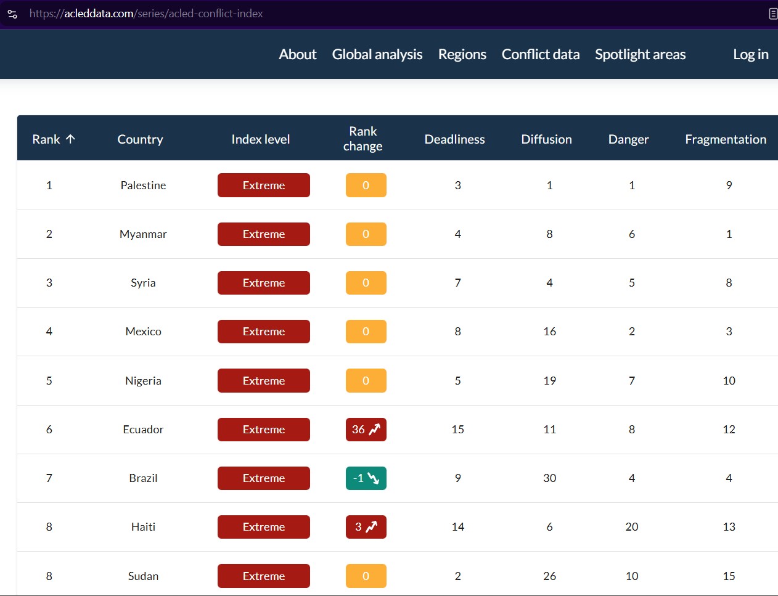
Task: Click Nigeria's Extreme index badge
Action: tap(264, 381)
